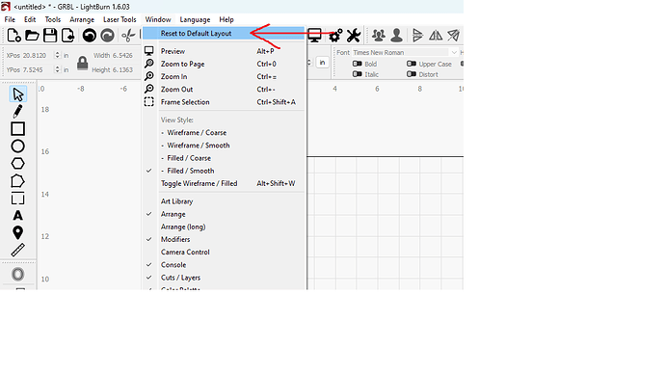Image resolution: width=665 pixels, height=374 pixels.
Task: Choose Preview from Window menu
Action: coord(224,51)
